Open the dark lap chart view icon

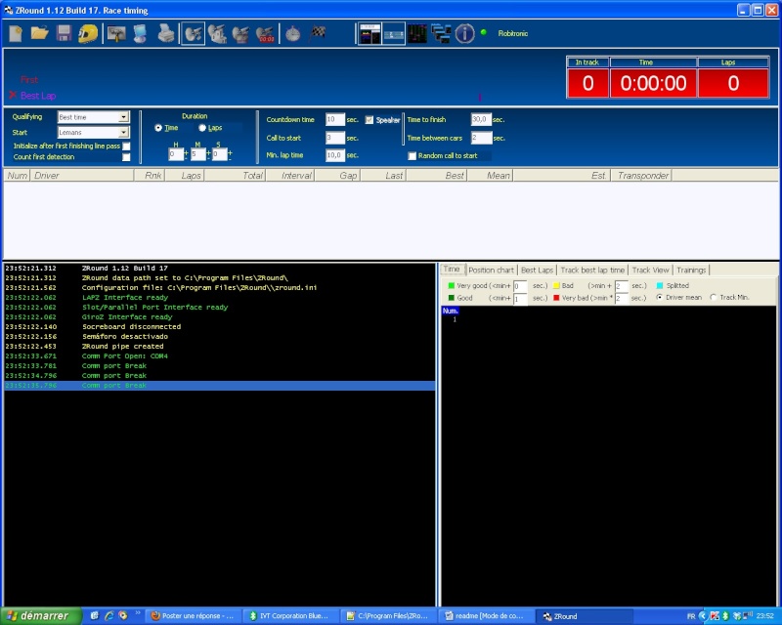tap(417, 34)
